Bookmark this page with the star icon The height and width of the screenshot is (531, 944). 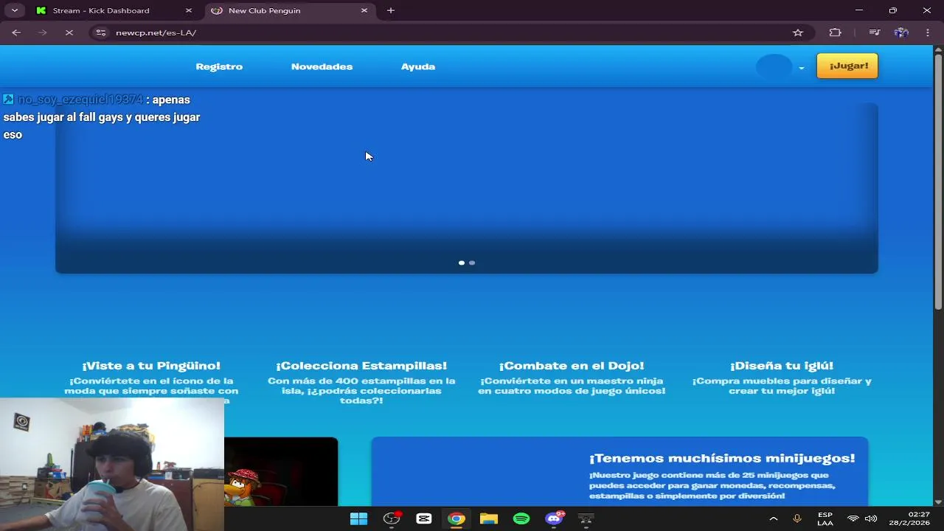[797, 32]
